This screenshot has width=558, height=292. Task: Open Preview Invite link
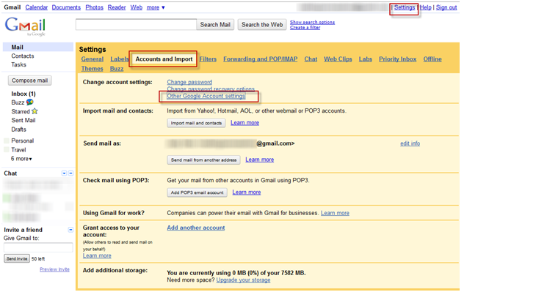(x=54, y=269)
